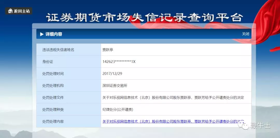Close the detail panel with 关闭
This screenshot has height=138, width=280.
(246, 34)
